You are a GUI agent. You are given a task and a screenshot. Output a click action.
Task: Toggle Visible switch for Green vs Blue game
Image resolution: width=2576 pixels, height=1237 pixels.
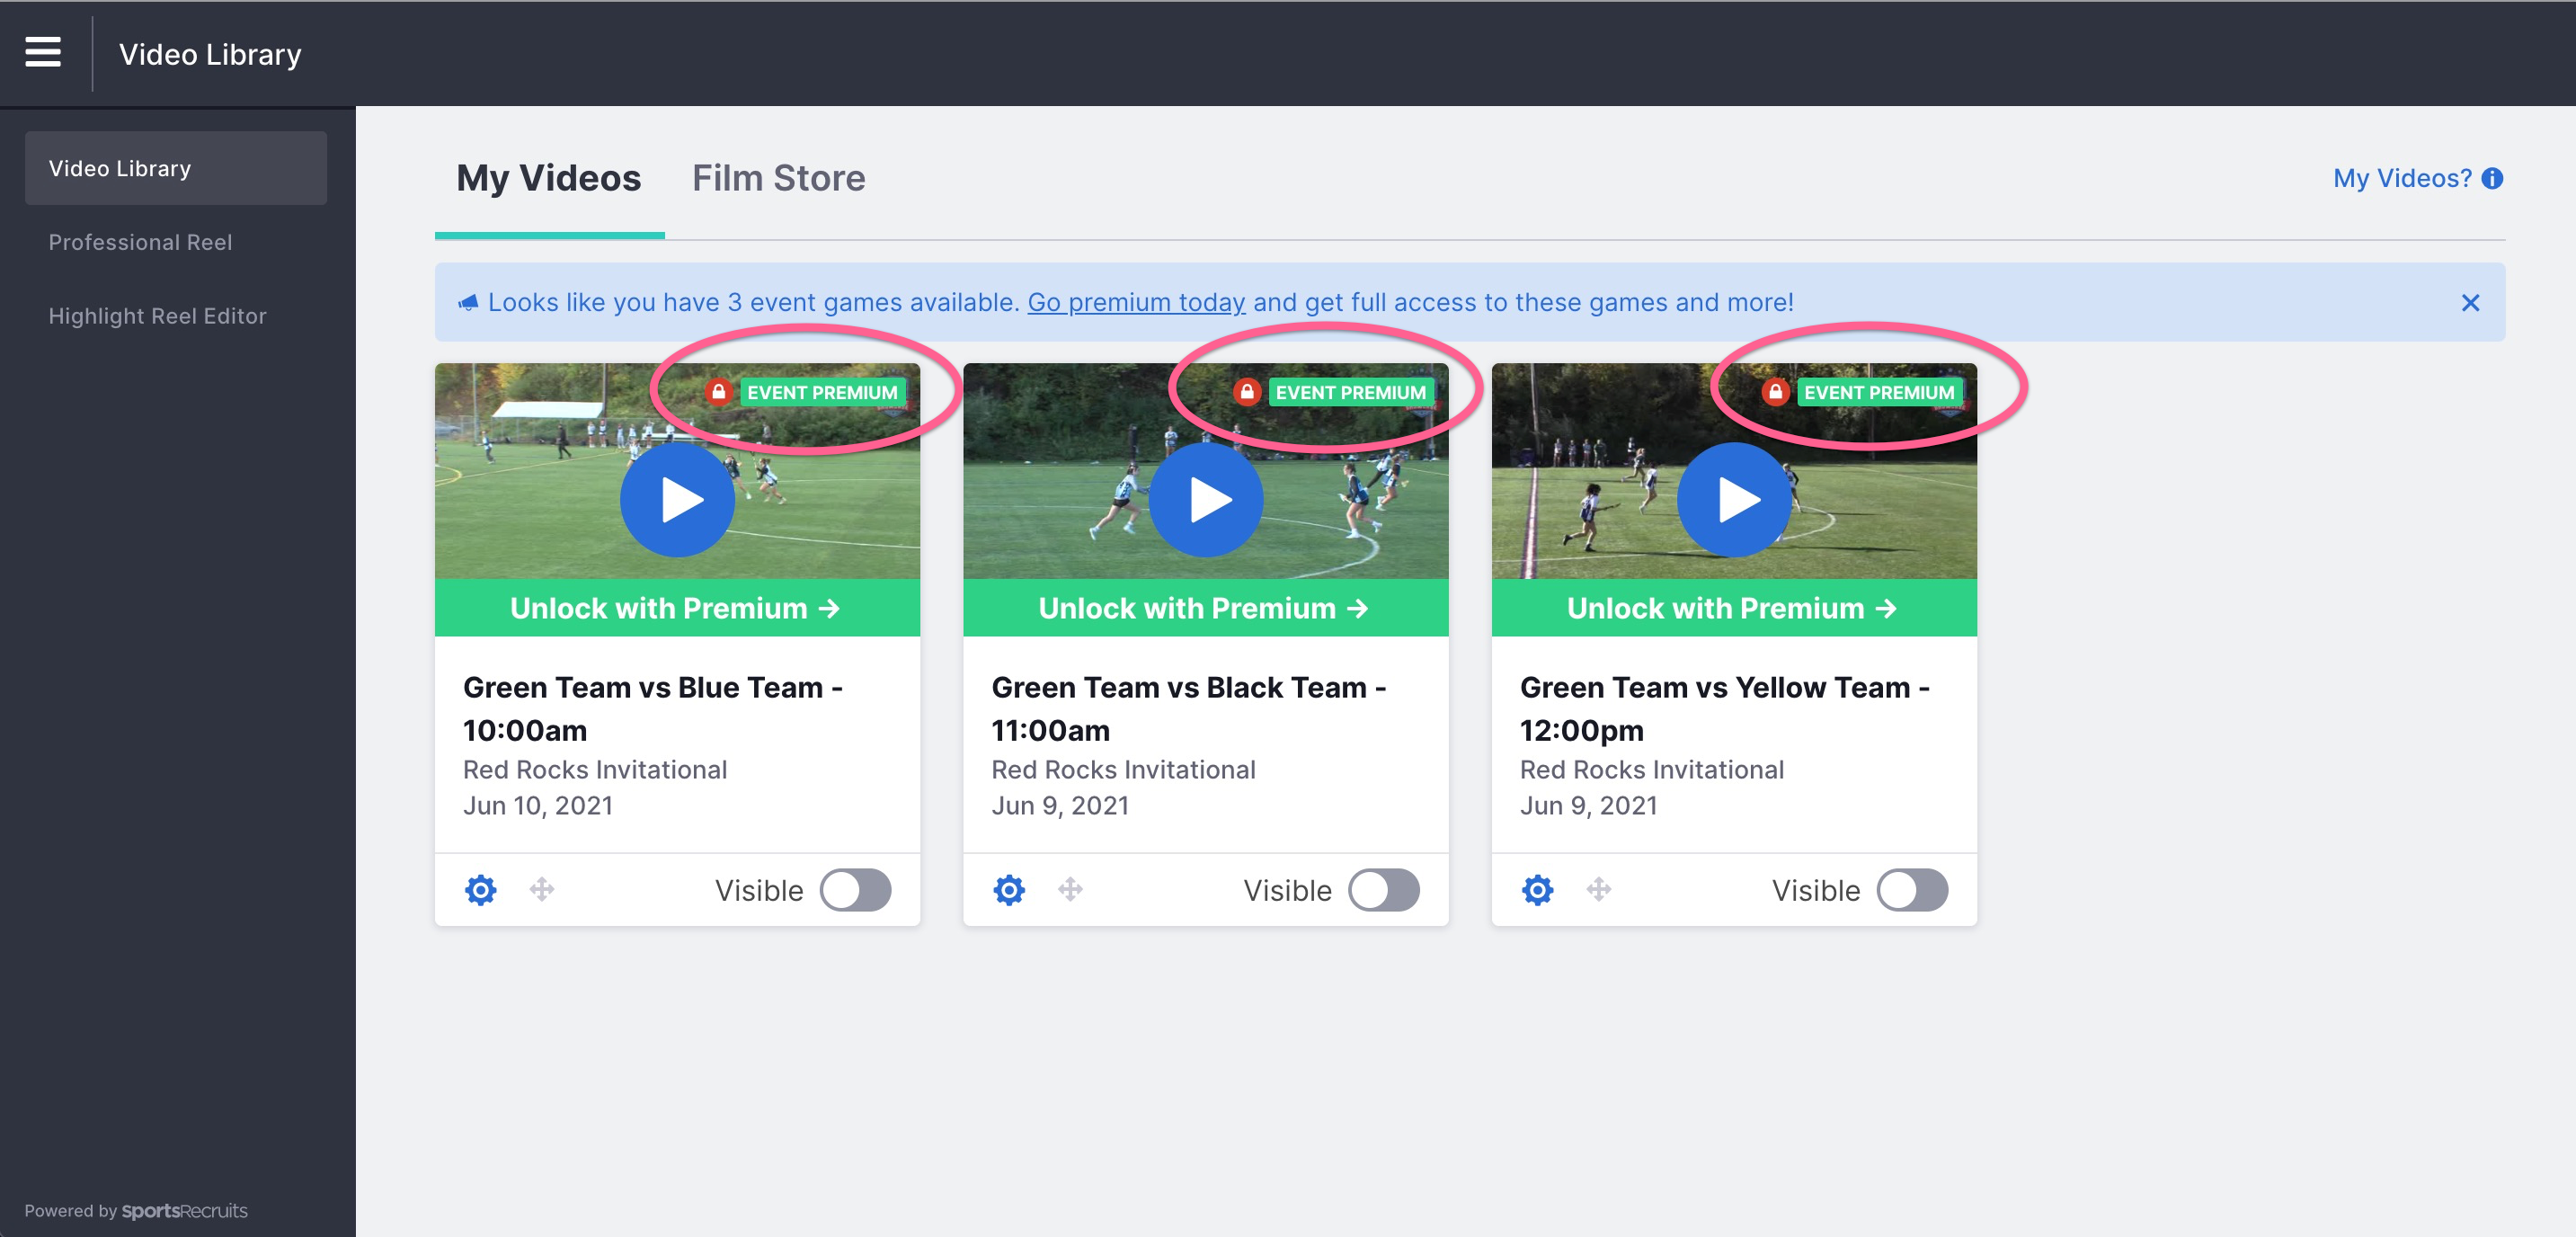[x=856, y=889]
